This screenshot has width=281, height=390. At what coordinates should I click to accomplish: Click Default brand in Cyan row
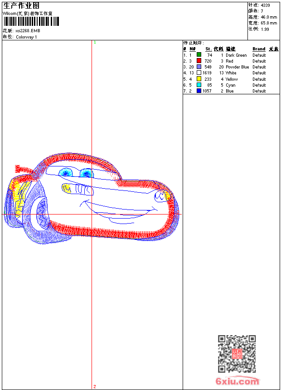[x=259, y=85]
